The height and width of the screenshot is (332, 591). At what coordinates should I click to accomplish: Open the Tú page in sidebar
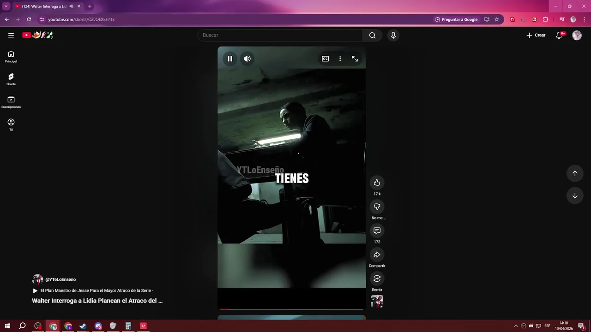pos(11,125)
